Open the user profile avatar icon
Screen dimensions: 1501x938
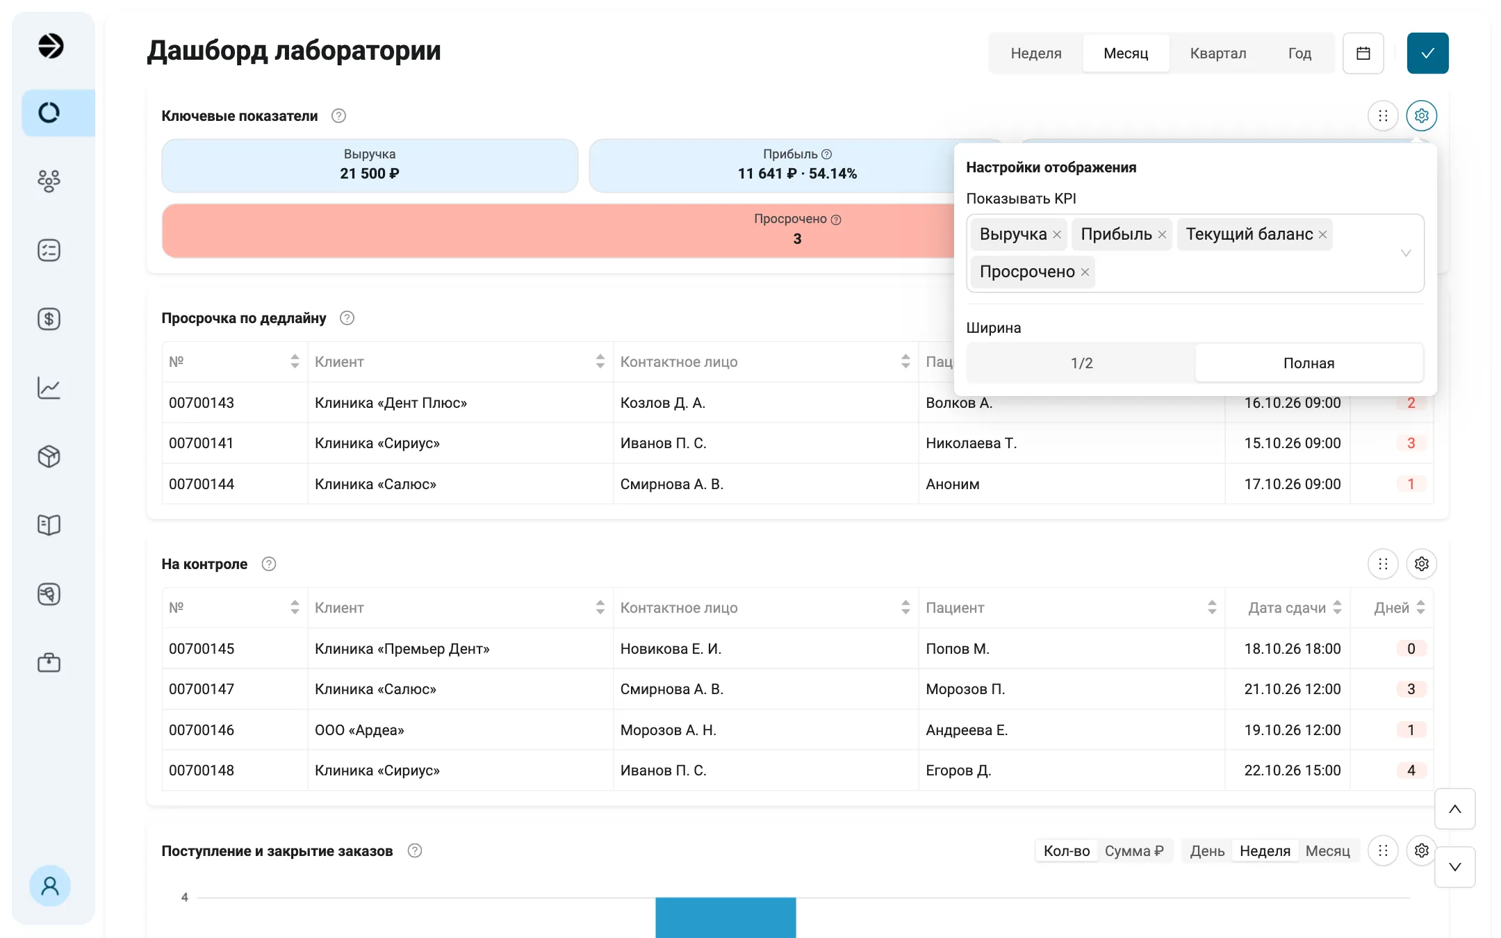[x=50, y=886]
